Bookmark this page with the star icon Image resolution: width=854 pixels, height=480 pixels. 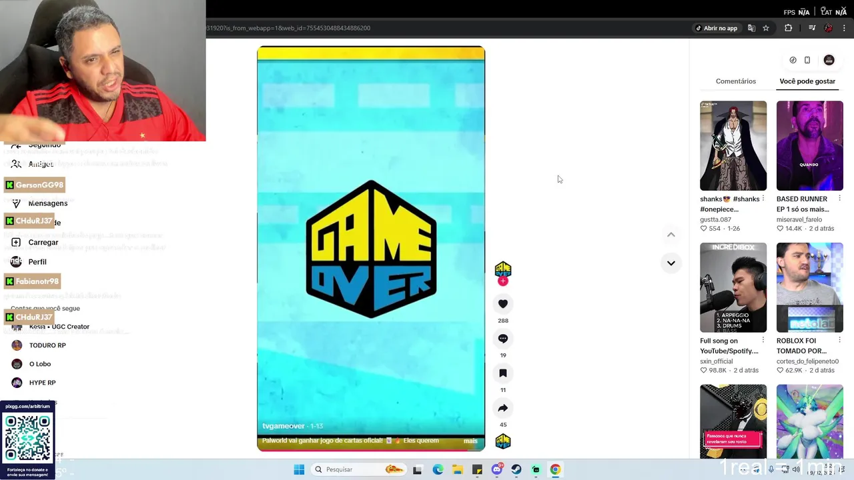coord(766,28)
